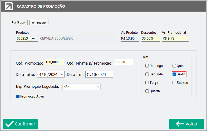Tick the Quinta checkbox
The image size is (207, 131).
point(174,66)
